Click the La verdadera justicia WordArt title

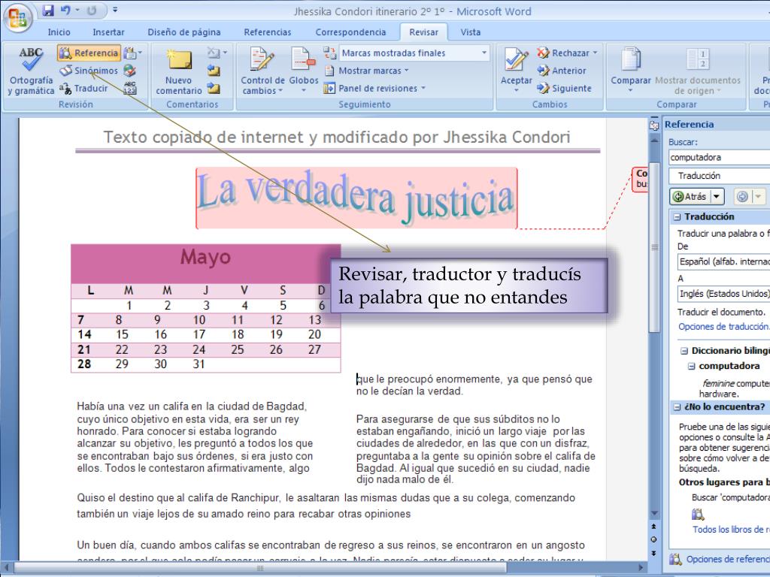(x=356, y=198)
